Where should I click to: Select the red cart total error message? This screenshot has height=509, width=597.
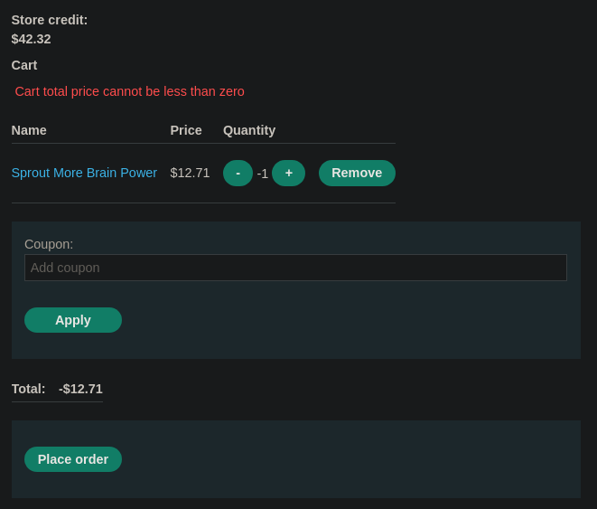(129, 91)
